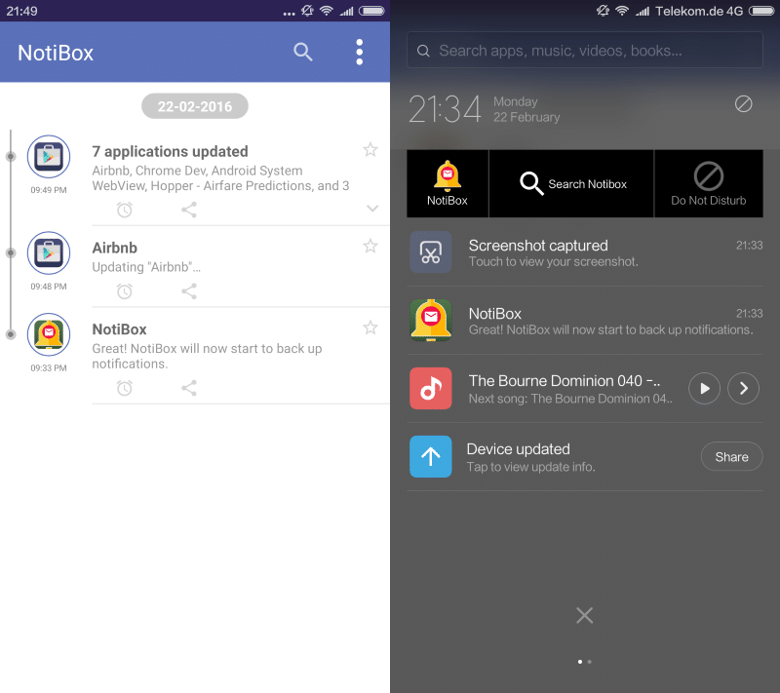Open '7 applications updated' notification title
This screenshot has height=693, width=780.
pyautogui.click(x=170, y=151)
